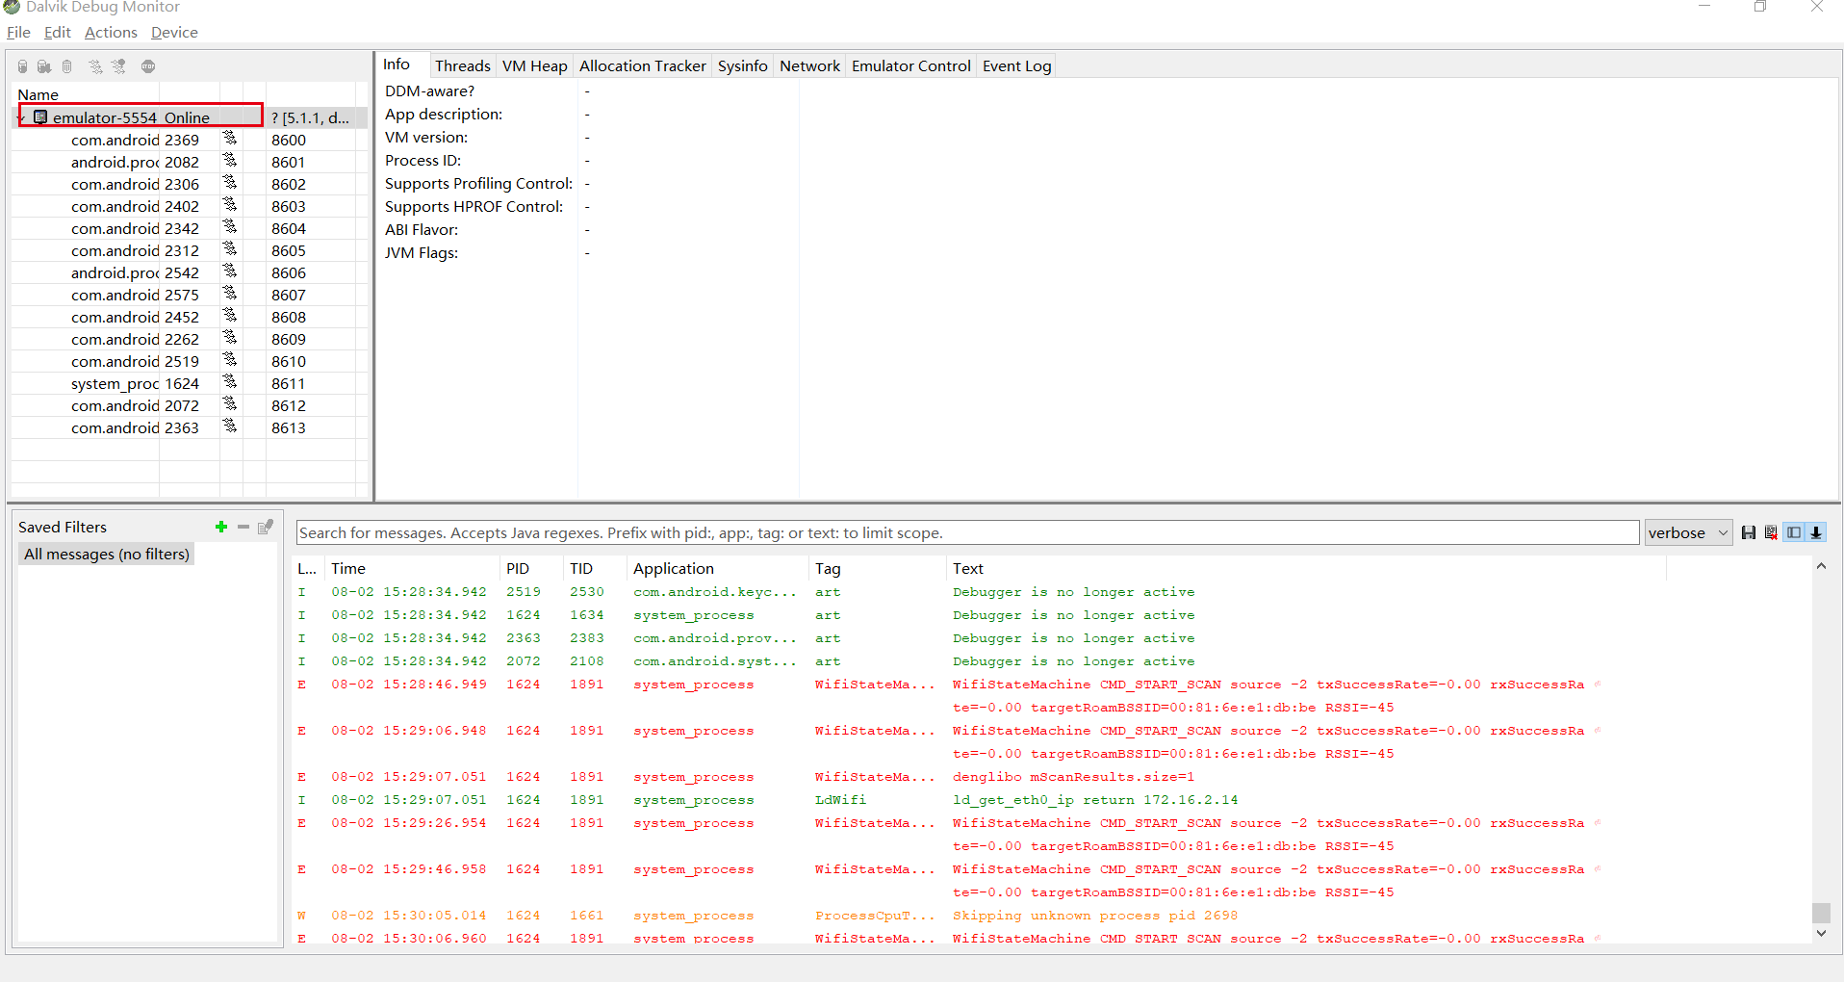Toggle the saved filters view display button
1844x982 pixels.
[1794, 532]
